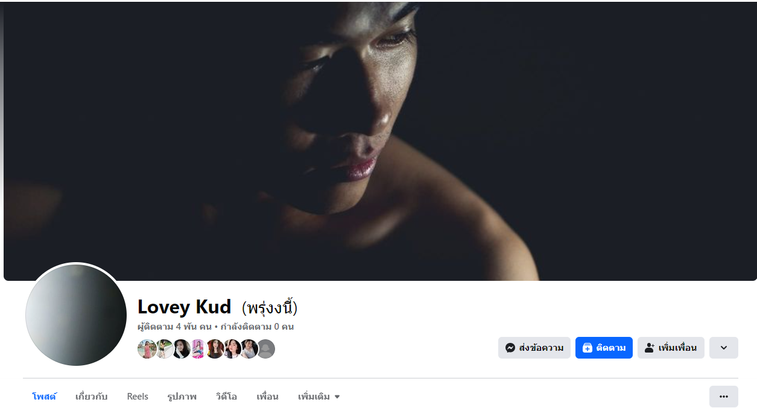Open the รูปภาพ tab
This screenshot has height=408, width=757.
(182, 397)
